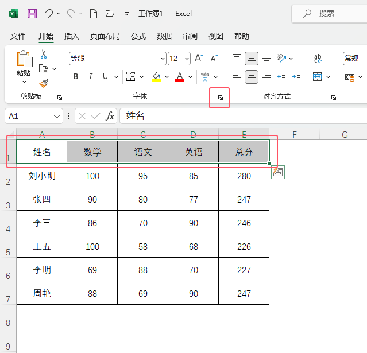The height and width of the screenshot is (353, 367).
Task: Toggle Center horizontal alignment
Action: [252, 77]
